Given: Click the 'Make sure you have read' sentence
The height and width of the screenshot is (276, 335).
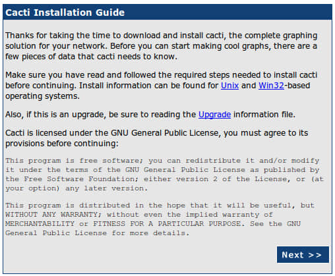Looking at the screenshot, I should (x=161, y=86).
